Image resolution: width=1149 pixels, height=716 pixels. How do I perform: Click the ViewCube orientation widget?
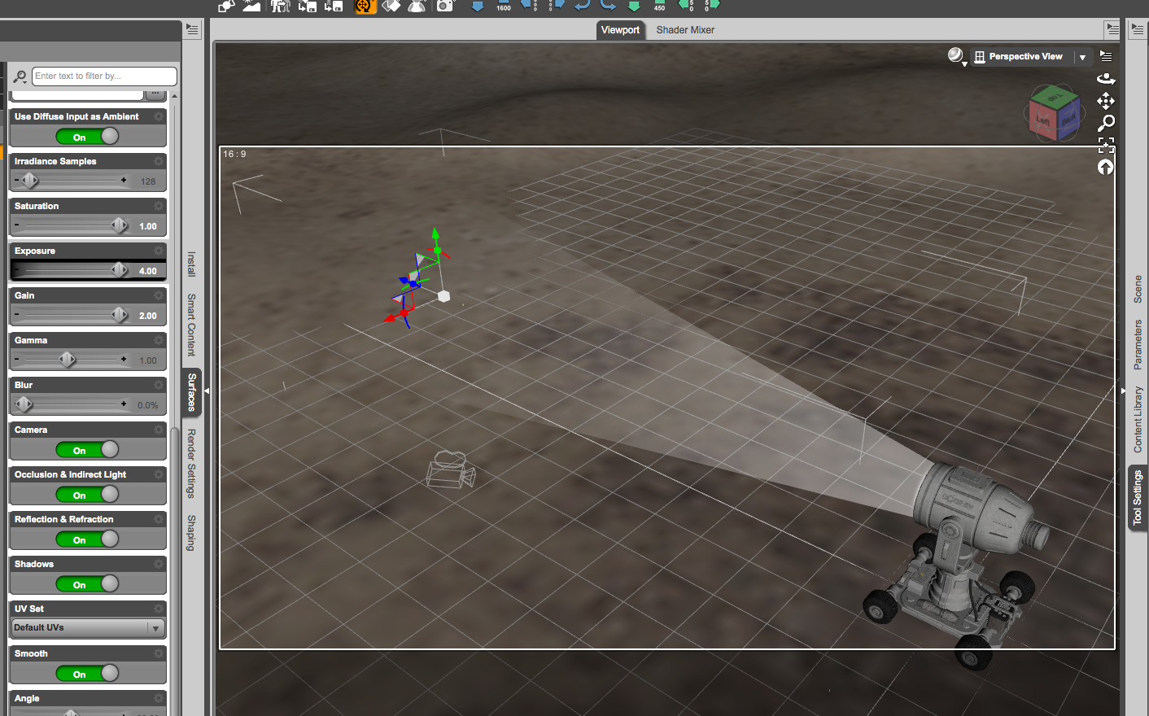click(1055, 113)
